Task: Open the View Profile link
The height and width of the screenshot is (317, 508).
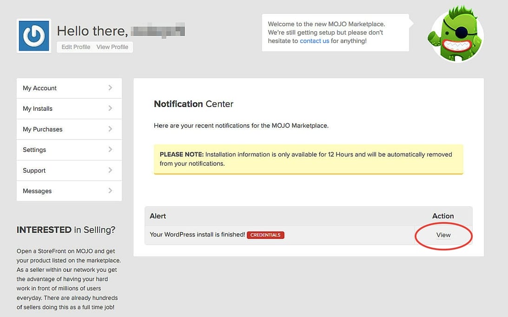Action: [x=112, y=47]
